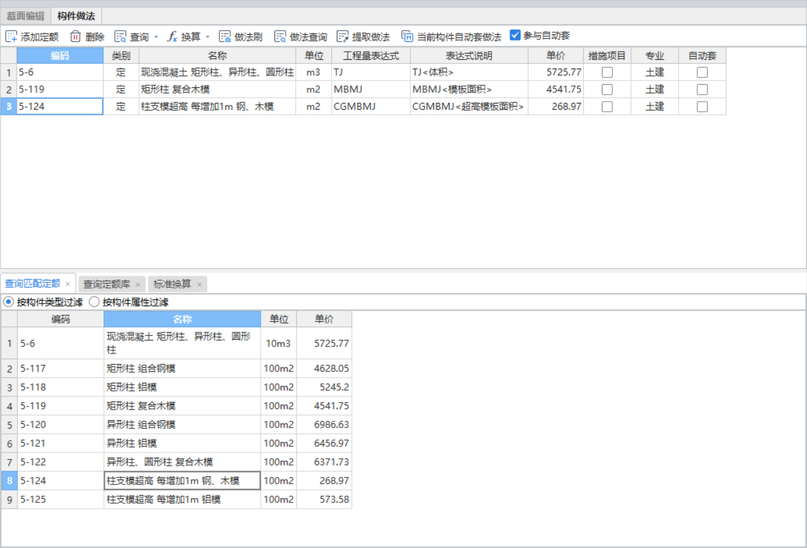
Task: Click 单价 header in lower table
Action: click(324, 319)
